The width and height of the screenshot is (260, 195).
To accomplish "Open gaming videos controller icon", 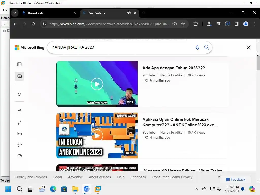I will [19, 156].
